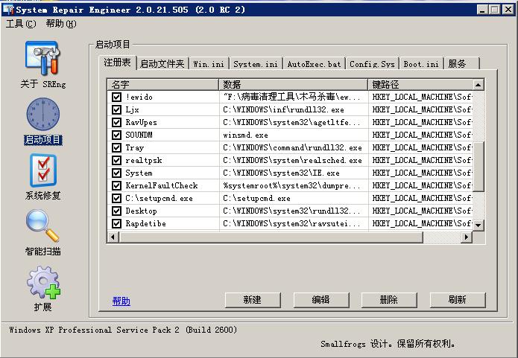
Task: Sort list by 名字 column header
Action: point(163,84)
